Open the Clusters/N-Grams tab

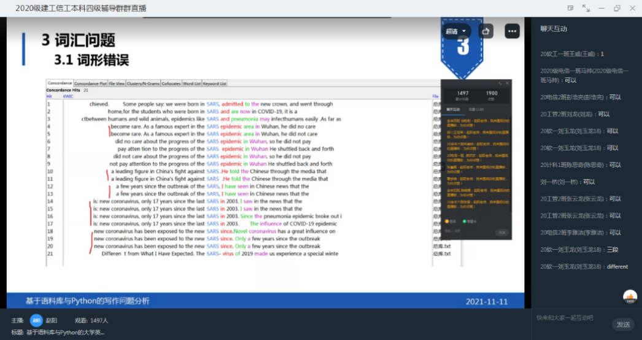144,83
